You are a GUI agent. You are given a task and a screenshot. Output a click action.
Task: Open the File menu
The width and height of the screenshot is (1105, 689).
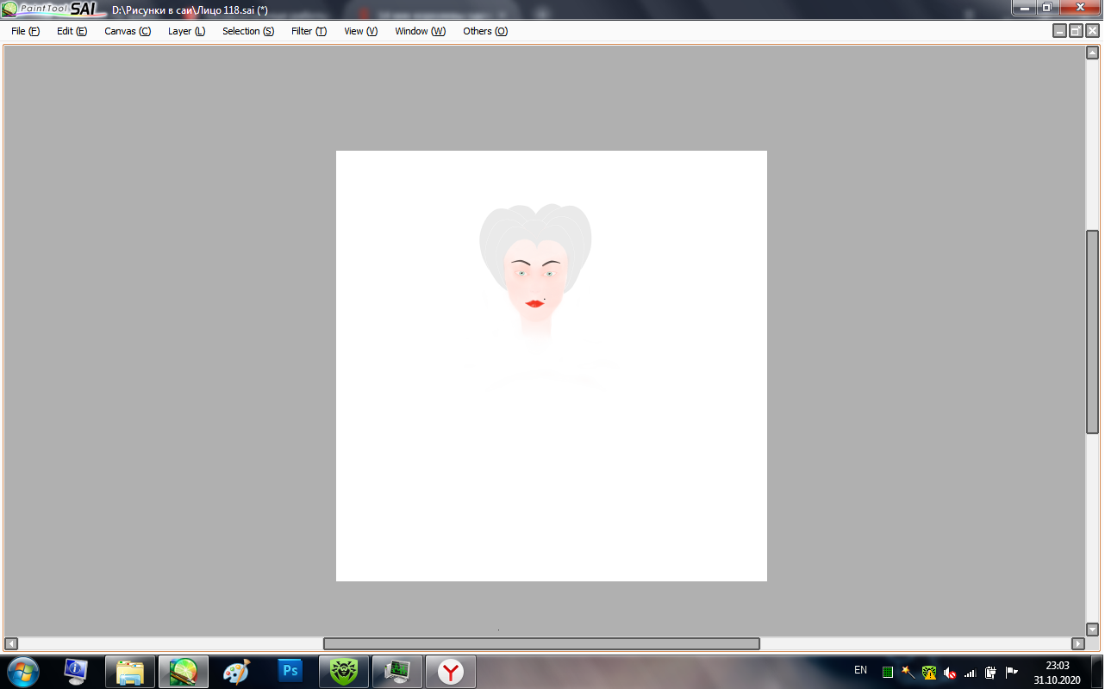coord(25,31)
